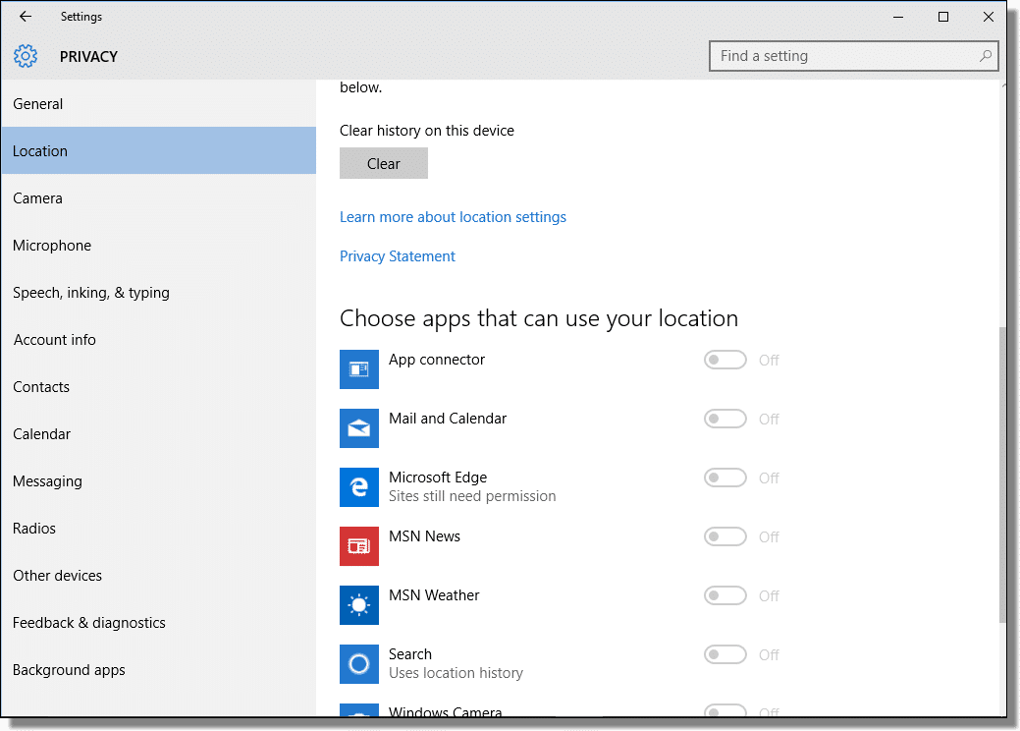Click the Microsoft Edge icon
The image size is (1020, 731).
coord(358,487)
